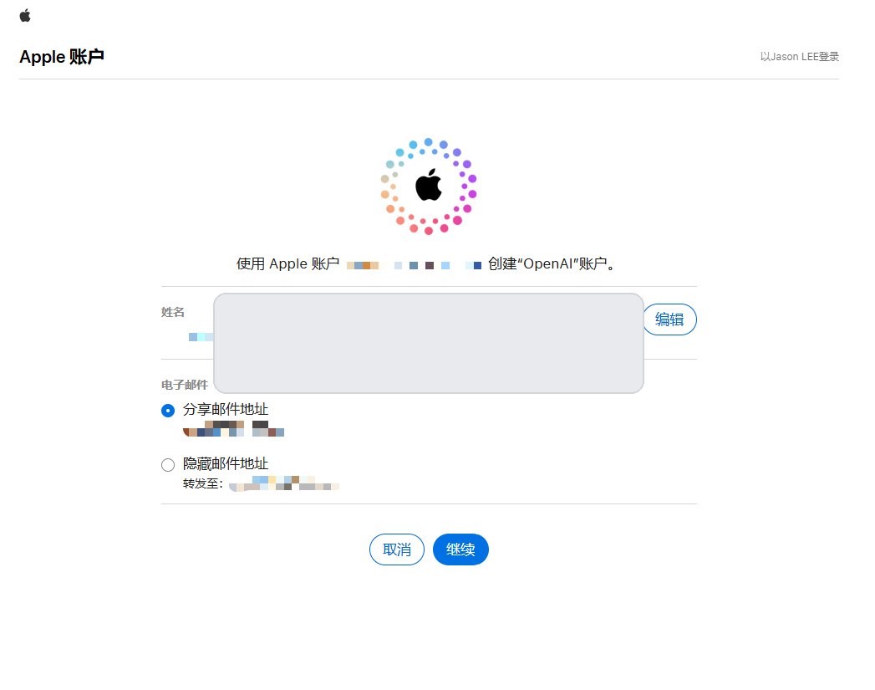Click the 以Jason LEE登录 sign-in text
Viewport: 875px width, 690px height.
point(799,56)
